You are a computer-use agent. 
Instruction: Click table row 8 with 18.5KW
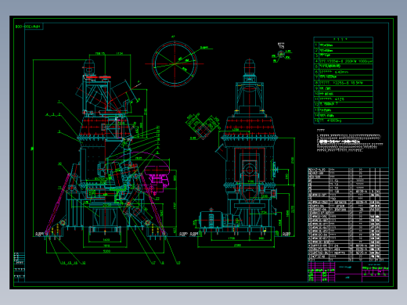(344, 83)
